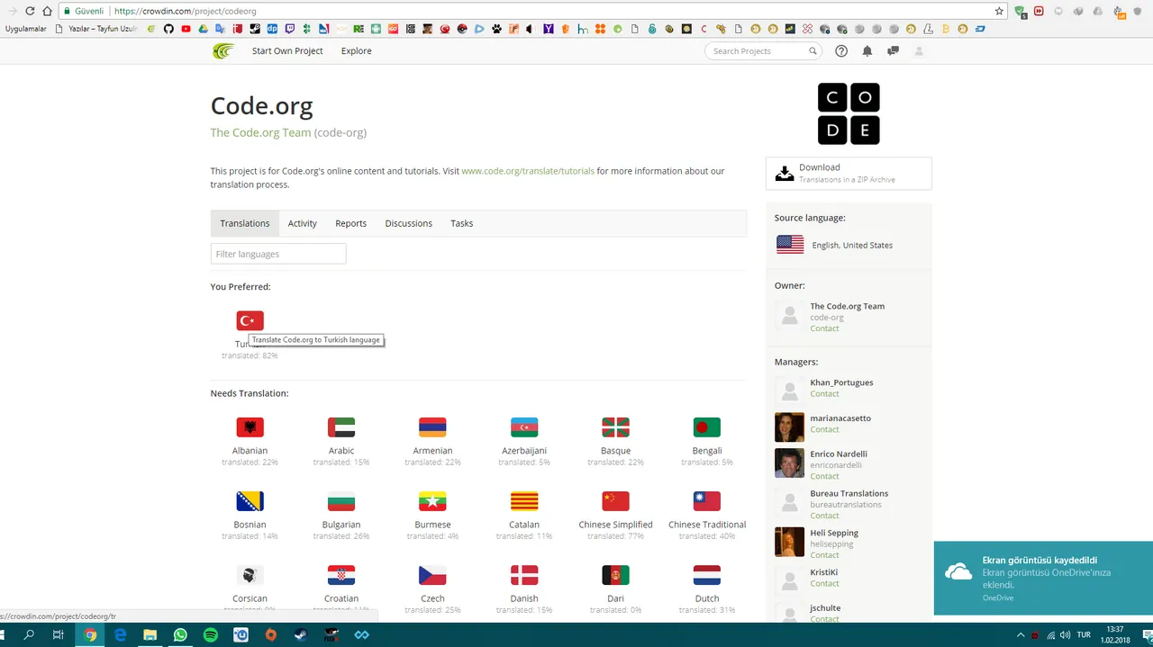
Task: Click the Basque flag
Action: click(615, 427)
